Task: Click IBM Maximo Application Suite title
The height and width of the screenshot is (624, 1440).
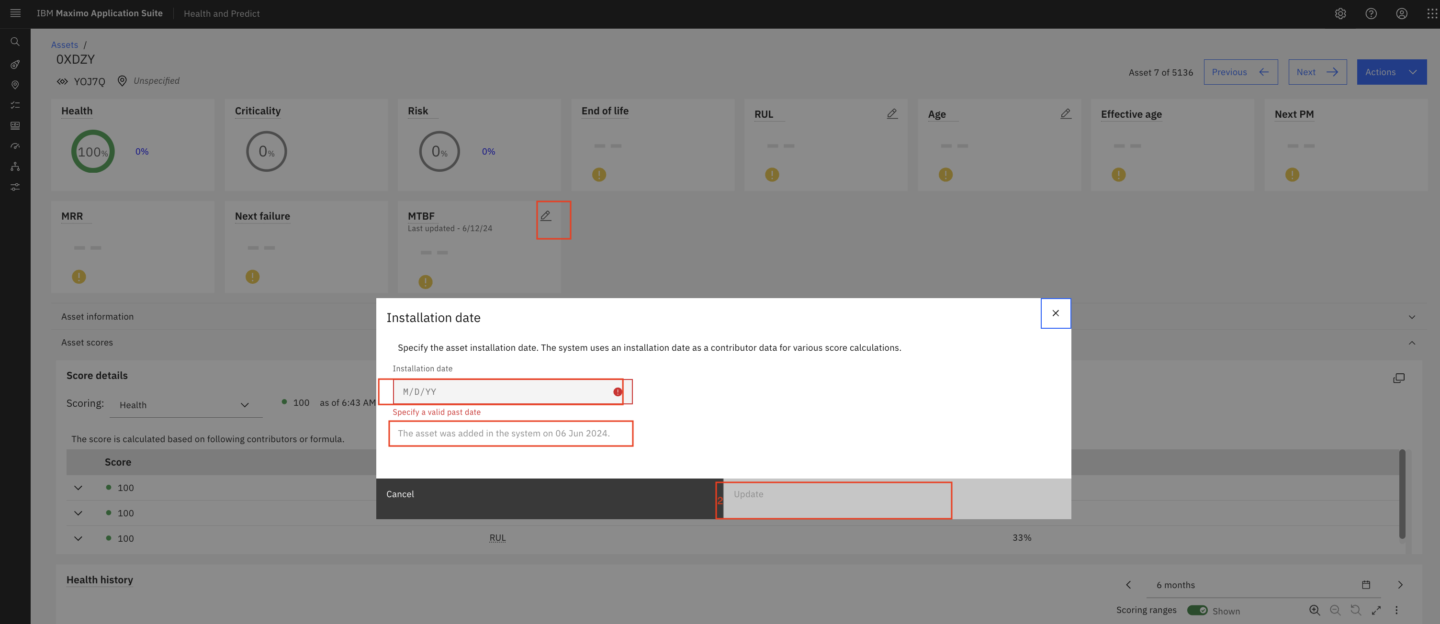Action: [x=100, y=13]
